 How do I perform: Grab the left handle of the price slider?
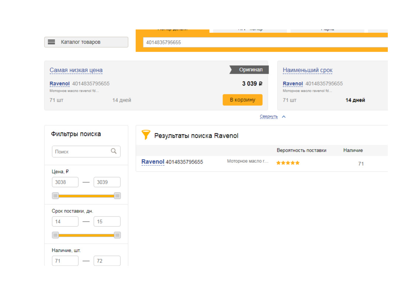(55, 196)
